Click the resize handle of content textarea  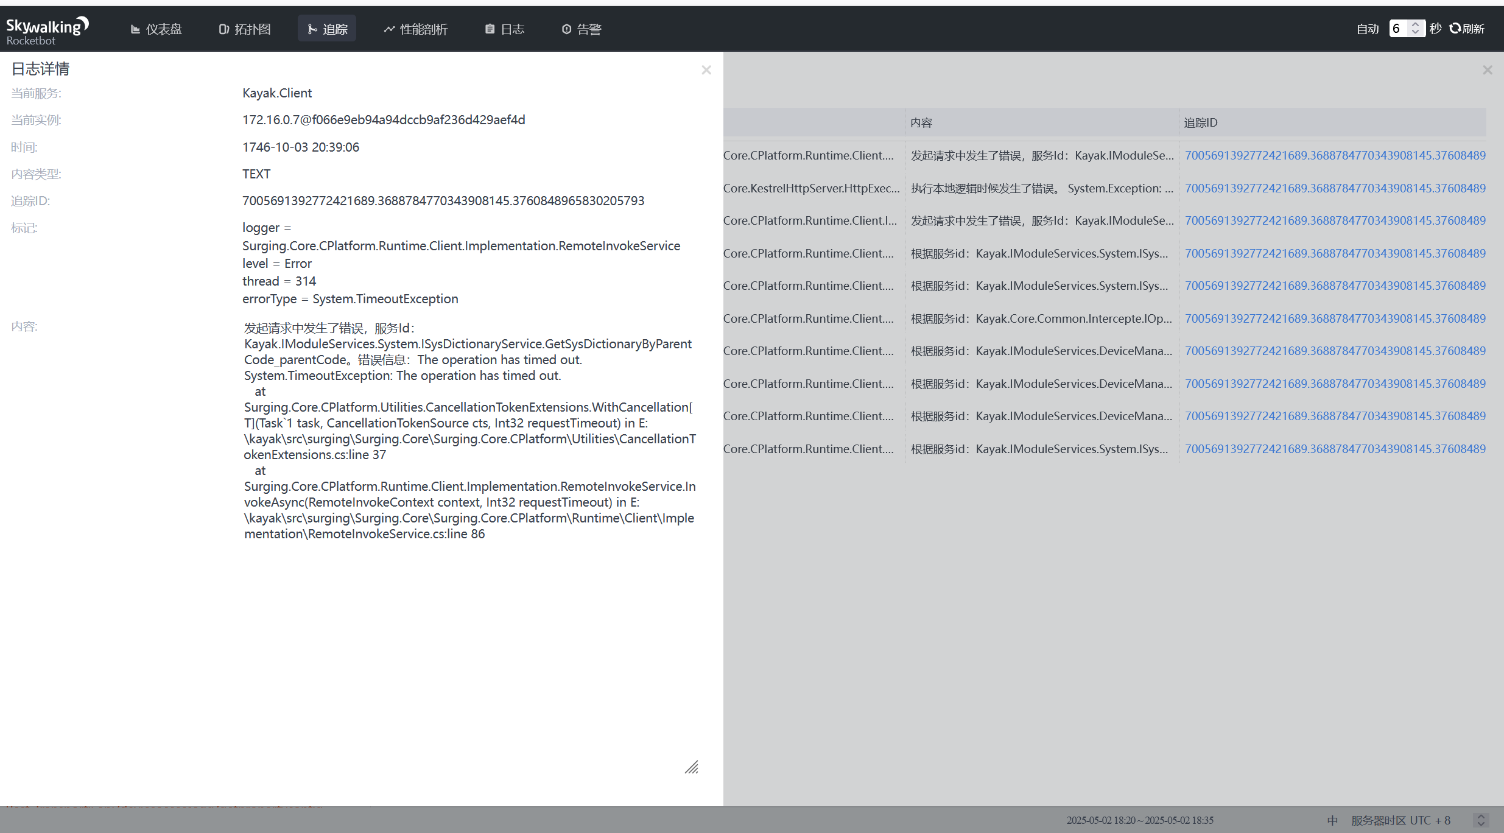pos(692,767)
